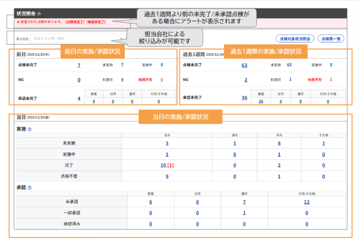Screen dimensions: 359x241
Task: Open 過去1週間 NG count 2
Action: (245, 80)
